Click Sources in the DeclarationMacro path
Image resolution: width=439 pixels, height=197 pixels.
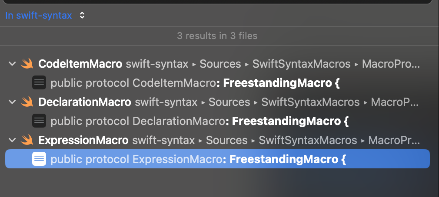coord(229,102)
